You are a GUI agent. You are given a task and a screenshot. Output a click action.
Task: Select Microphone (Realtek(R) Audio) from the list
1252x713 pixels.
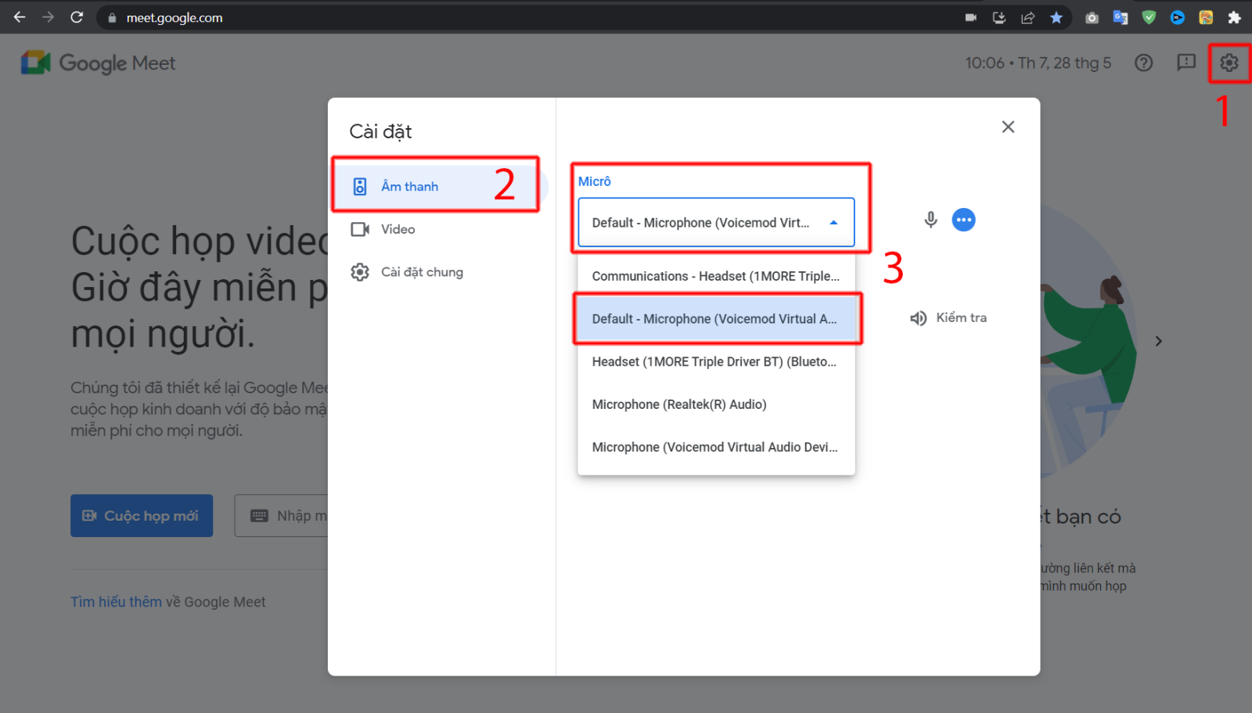(679, 404)
